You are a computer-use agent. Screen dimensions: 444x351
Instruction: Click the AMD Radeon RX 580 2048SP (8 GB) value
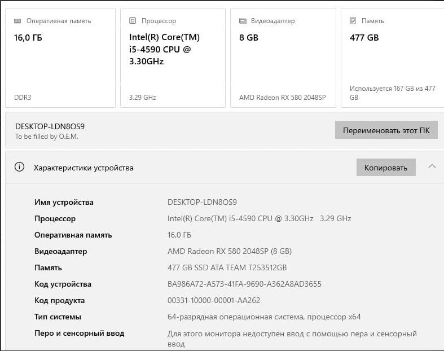coord(230,251)
